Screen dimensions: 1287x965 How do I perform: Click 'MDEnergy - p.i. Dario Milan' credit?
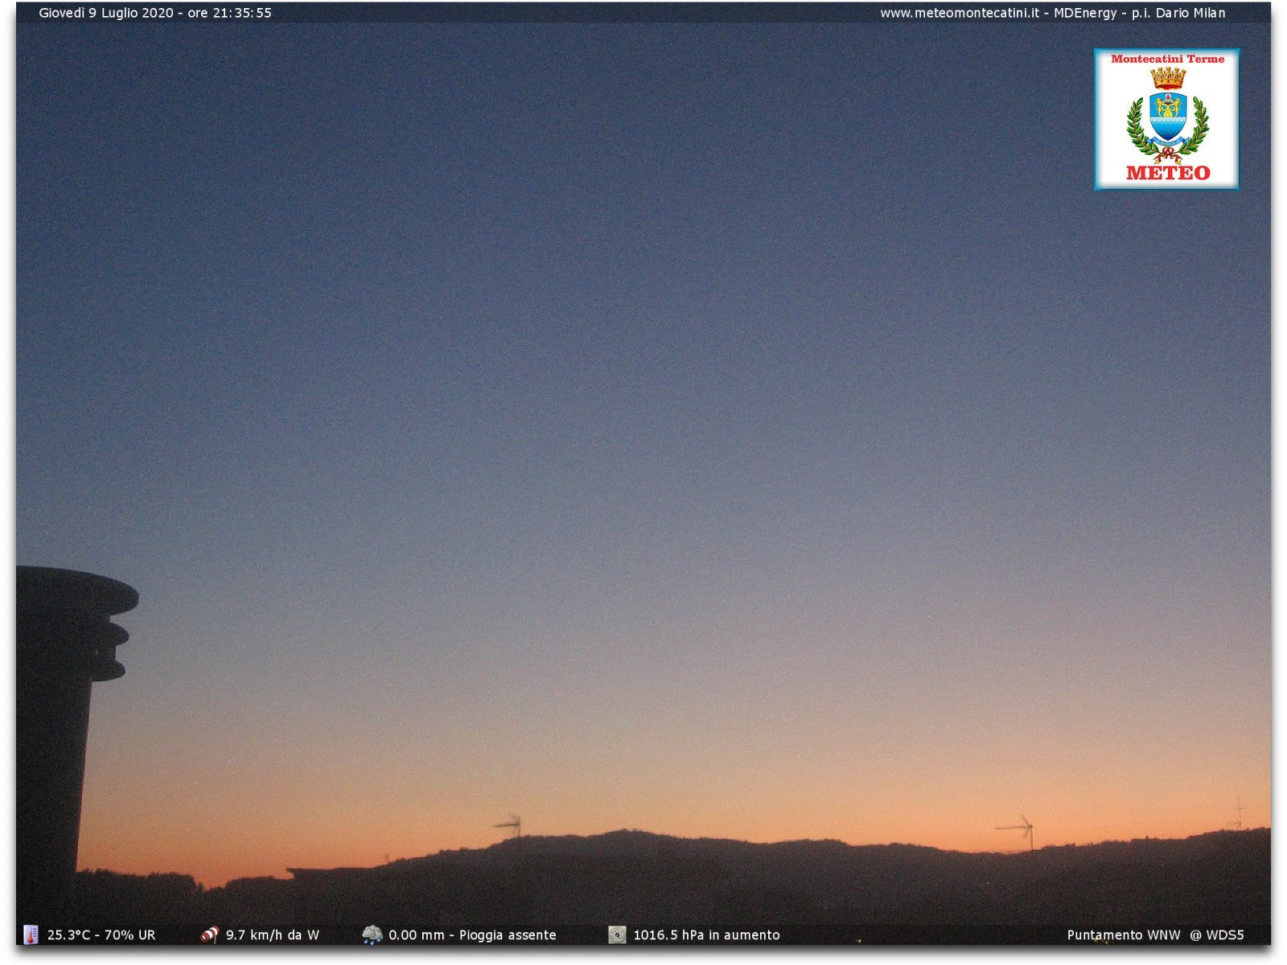click(1140, 13)
